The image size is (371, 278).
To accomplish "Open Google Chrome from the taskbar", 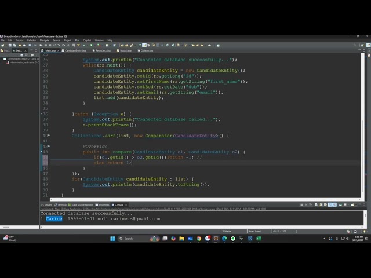I will [199, 239].
